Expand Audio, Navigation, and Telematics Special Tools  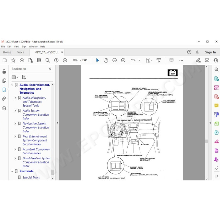[15, 98]
